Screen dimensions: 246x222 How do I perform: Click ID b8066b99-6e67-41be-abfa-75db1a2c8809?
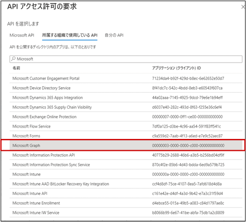[188, 213]
